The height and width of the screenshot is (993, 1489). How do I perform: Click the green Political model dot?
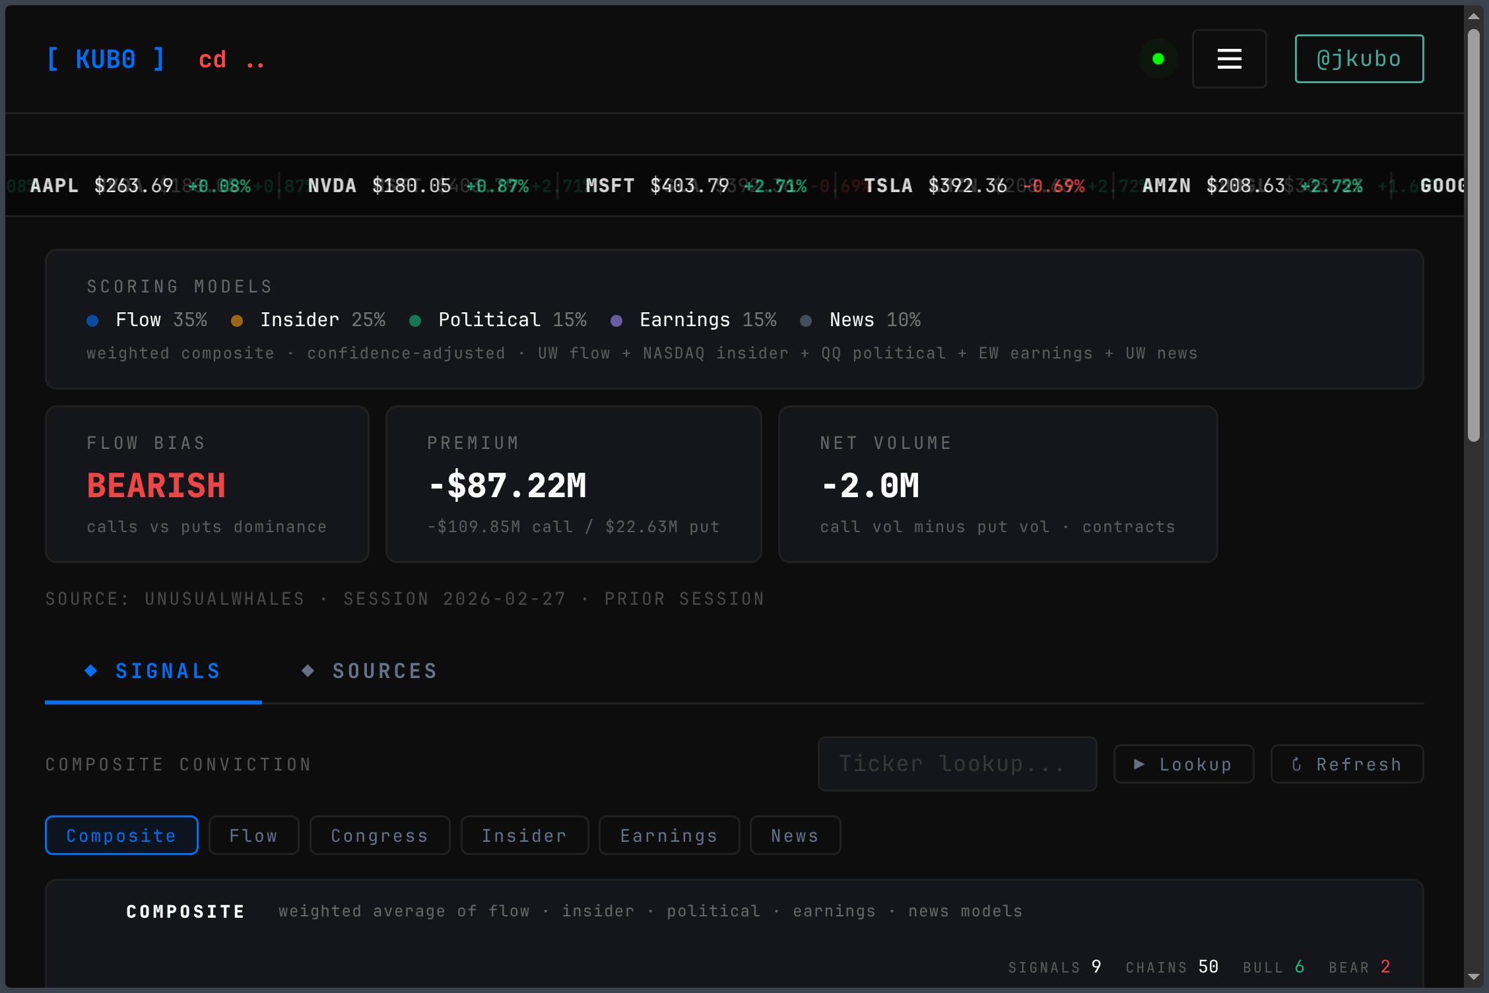(415, 321)
